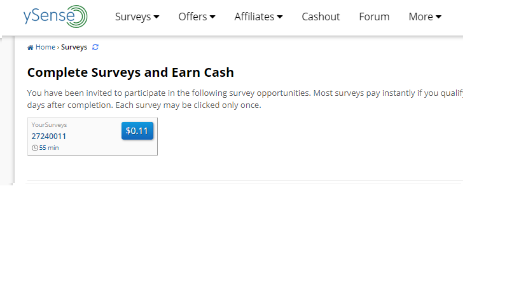Open the Surveys menu label
This screenshot has width=521, height=292.
click(133, 17)
